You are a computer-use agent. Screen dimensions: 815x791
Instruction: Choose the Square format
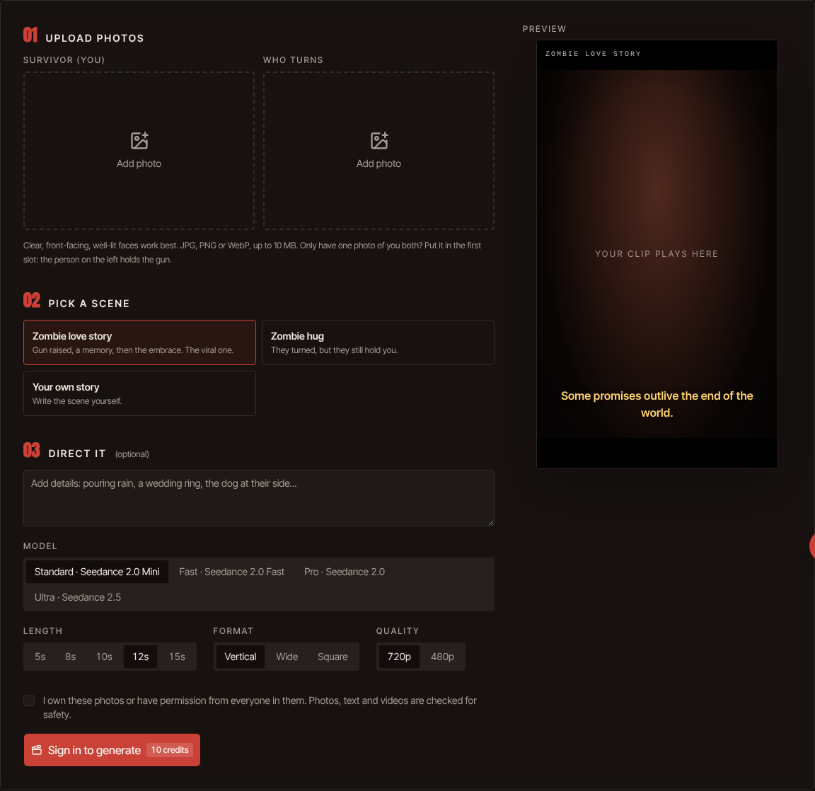pyautogui.click(x=333, y=657)
